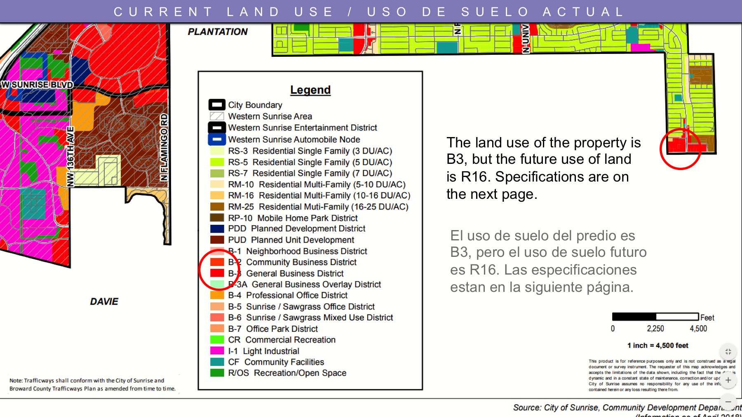742x417 pixels.
Task: Click the CR Commercial Recreation green swatch
Action: (217, 340)
